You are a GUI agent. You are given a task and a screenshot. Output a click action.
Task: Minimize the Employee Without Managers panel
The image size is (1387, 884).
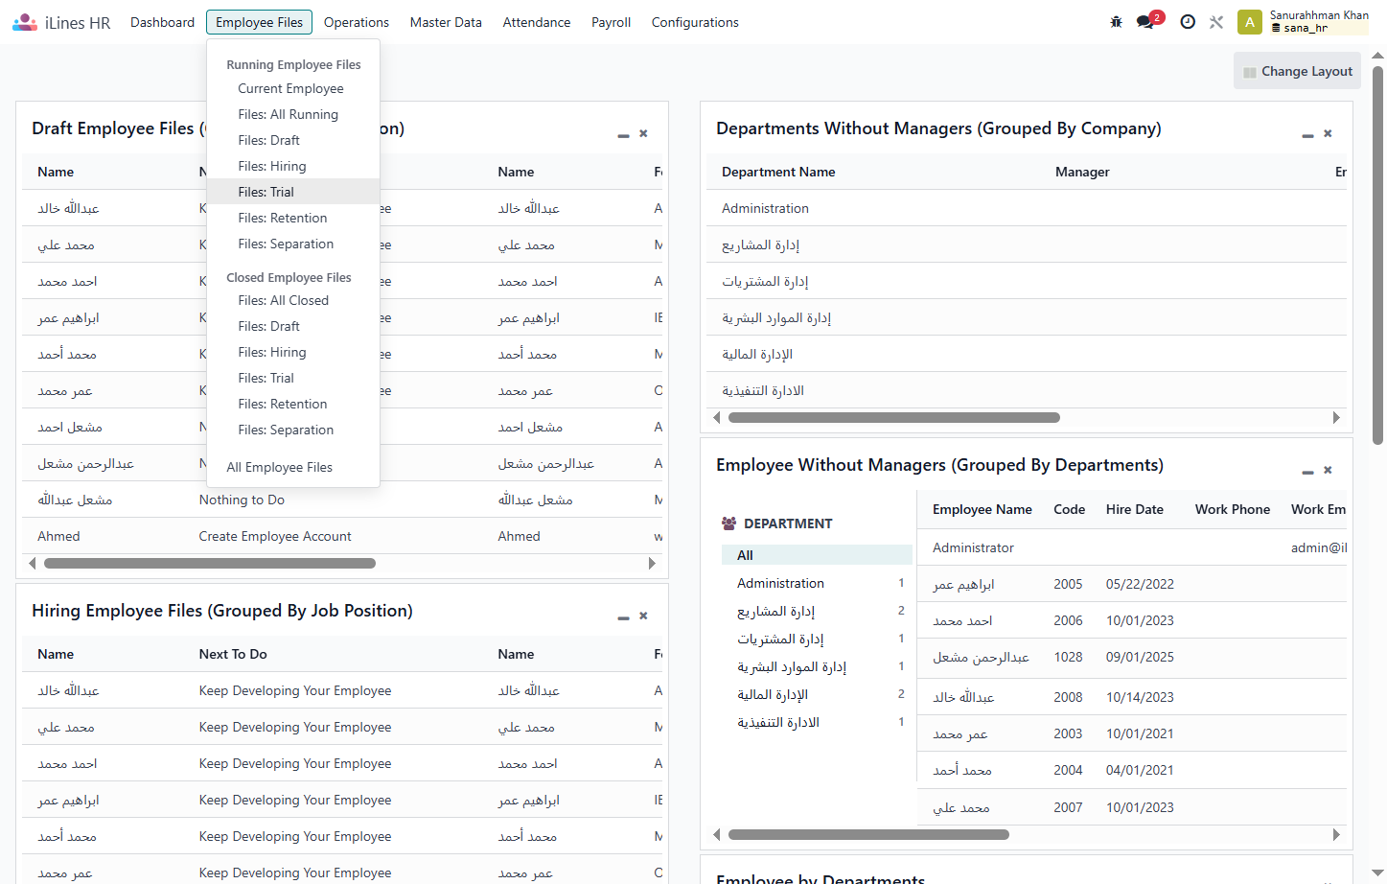coord(1307,472)
